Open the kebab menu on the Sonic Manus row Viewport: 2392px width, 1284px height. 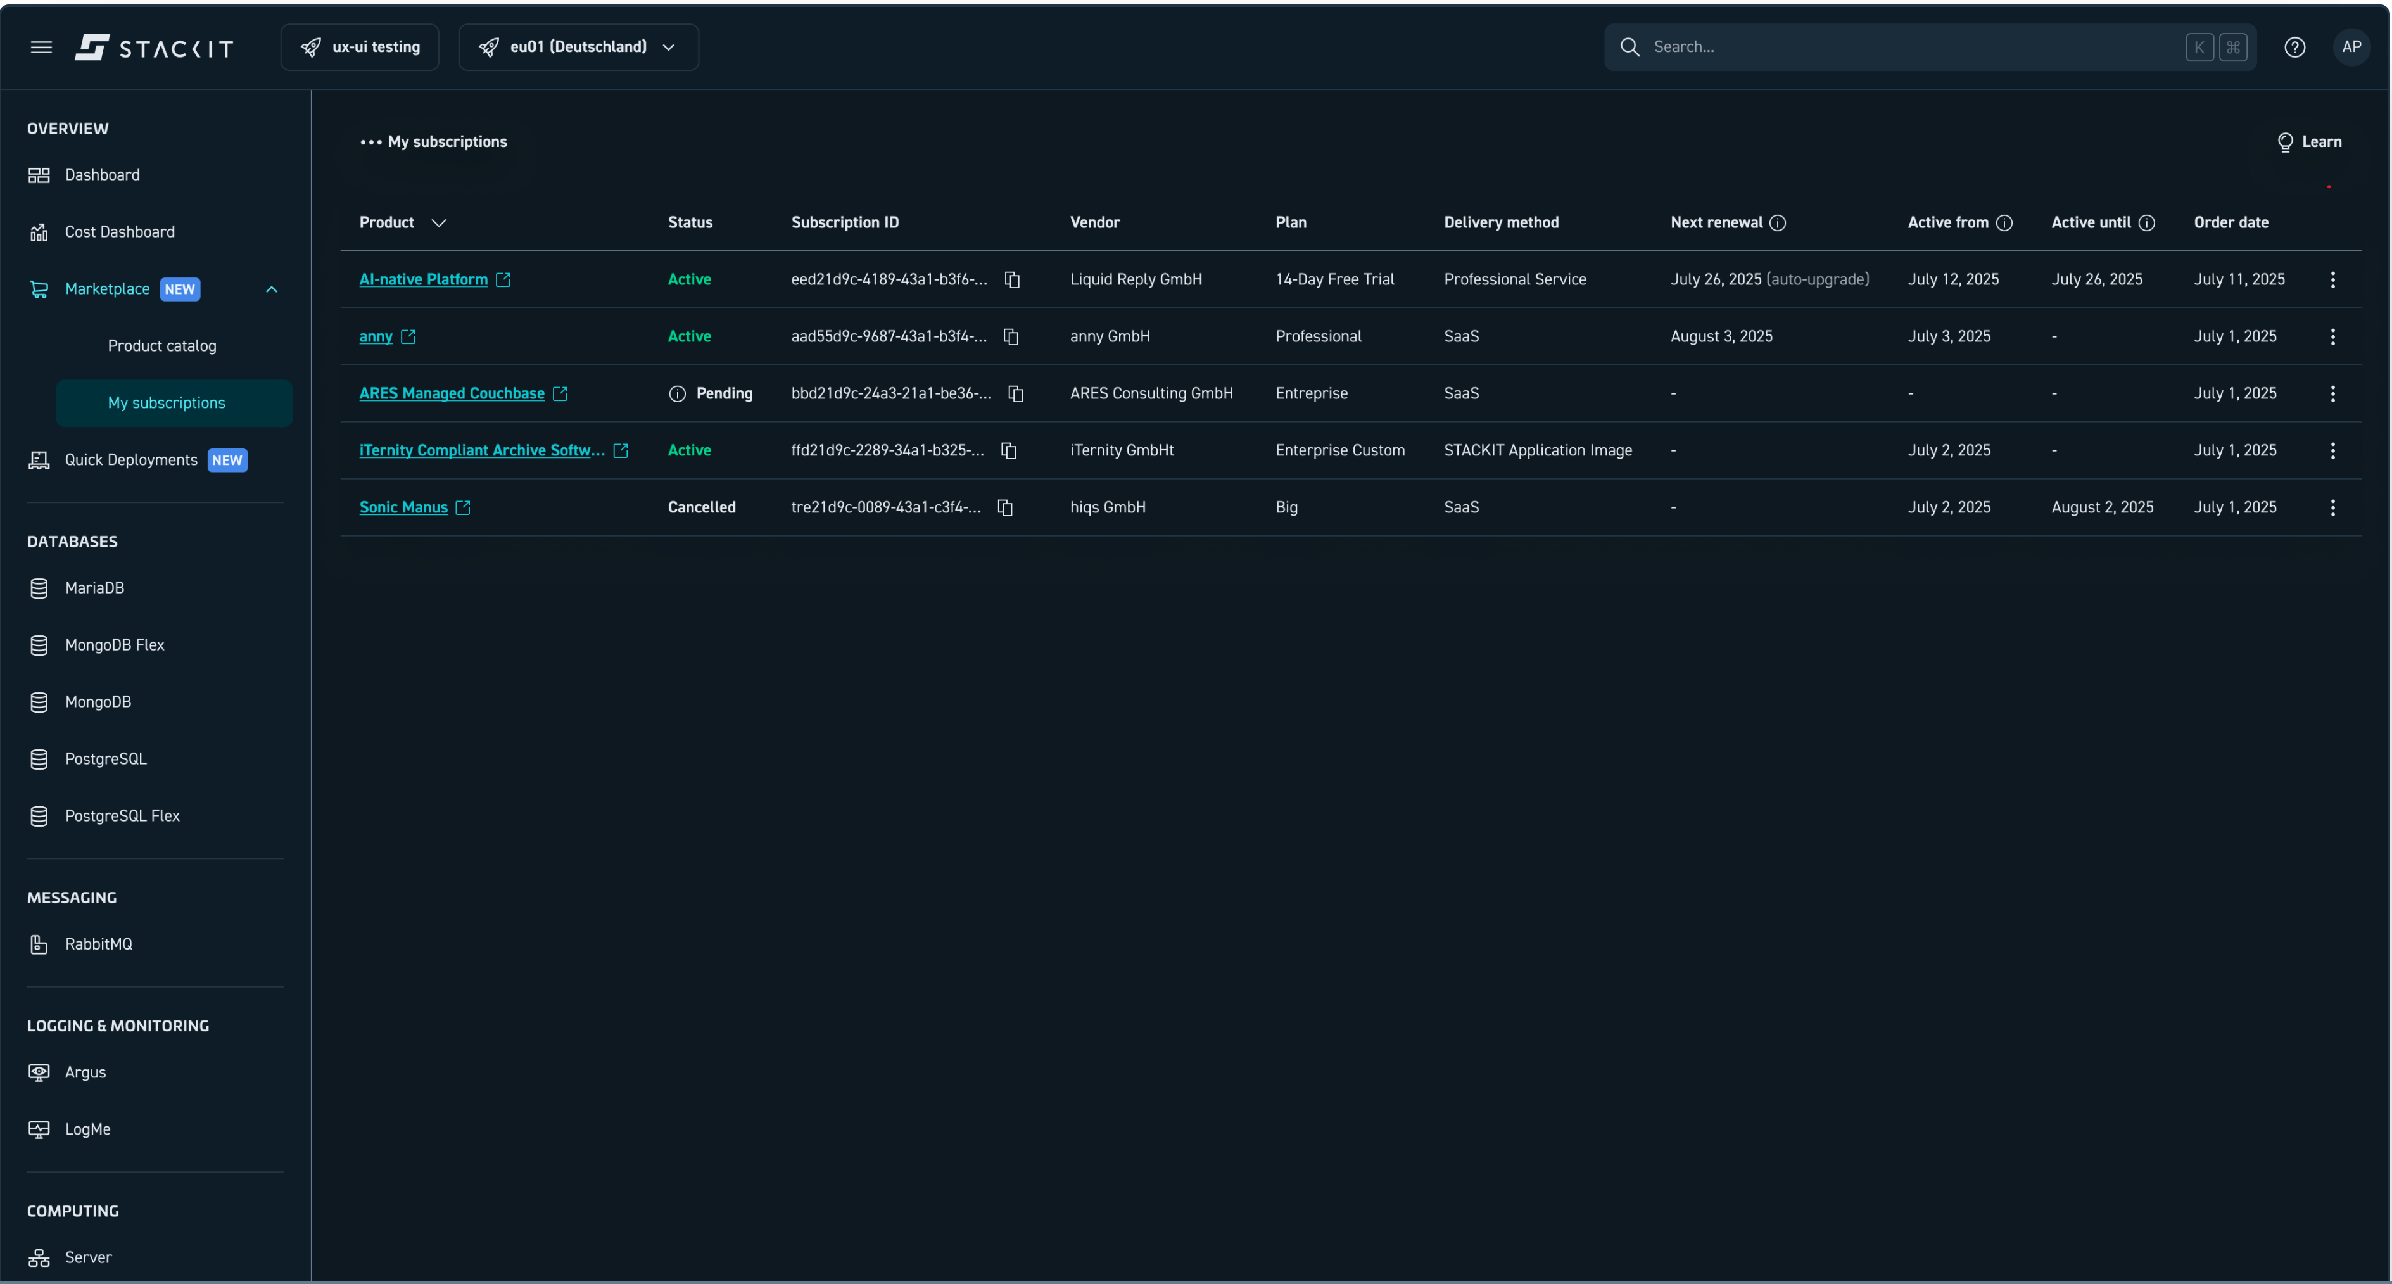(2332, 507)
